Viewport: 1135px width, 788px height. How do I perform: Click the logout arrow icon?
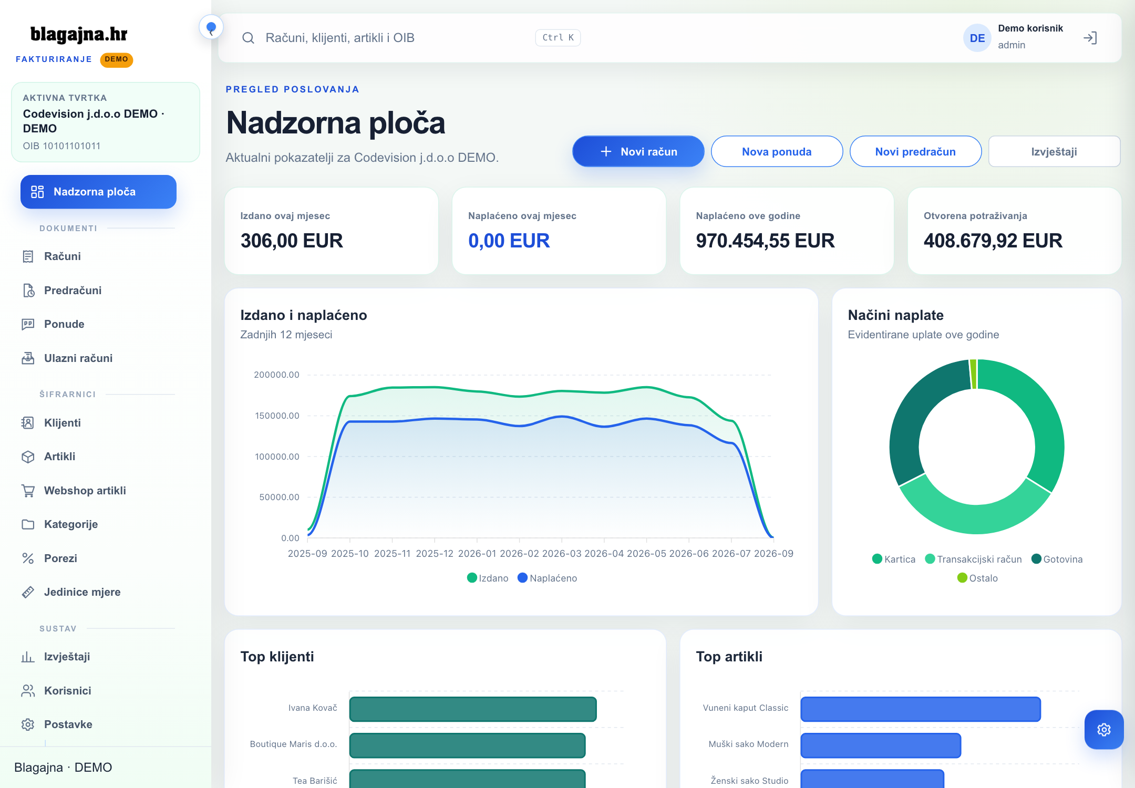[1090, 38]
